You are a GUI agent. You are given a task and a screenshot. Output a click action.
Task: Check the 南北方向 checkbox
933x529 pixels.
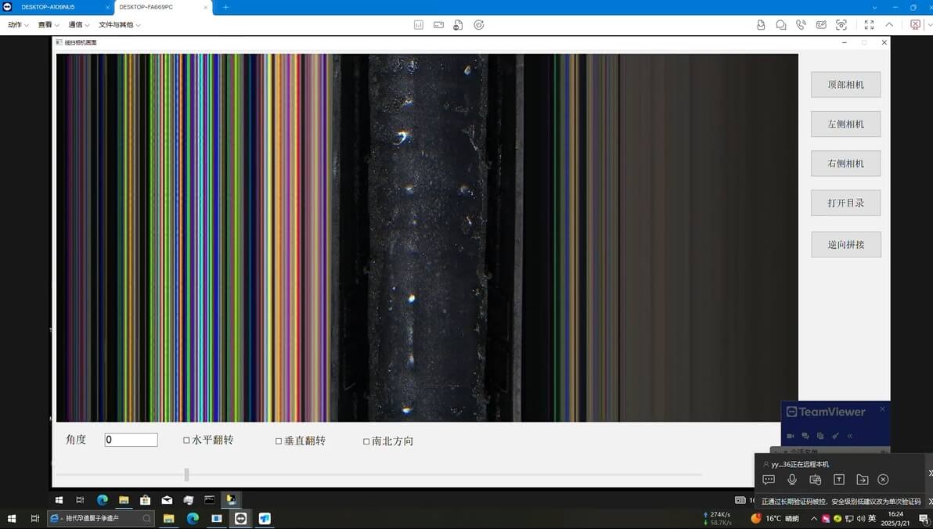366,441
